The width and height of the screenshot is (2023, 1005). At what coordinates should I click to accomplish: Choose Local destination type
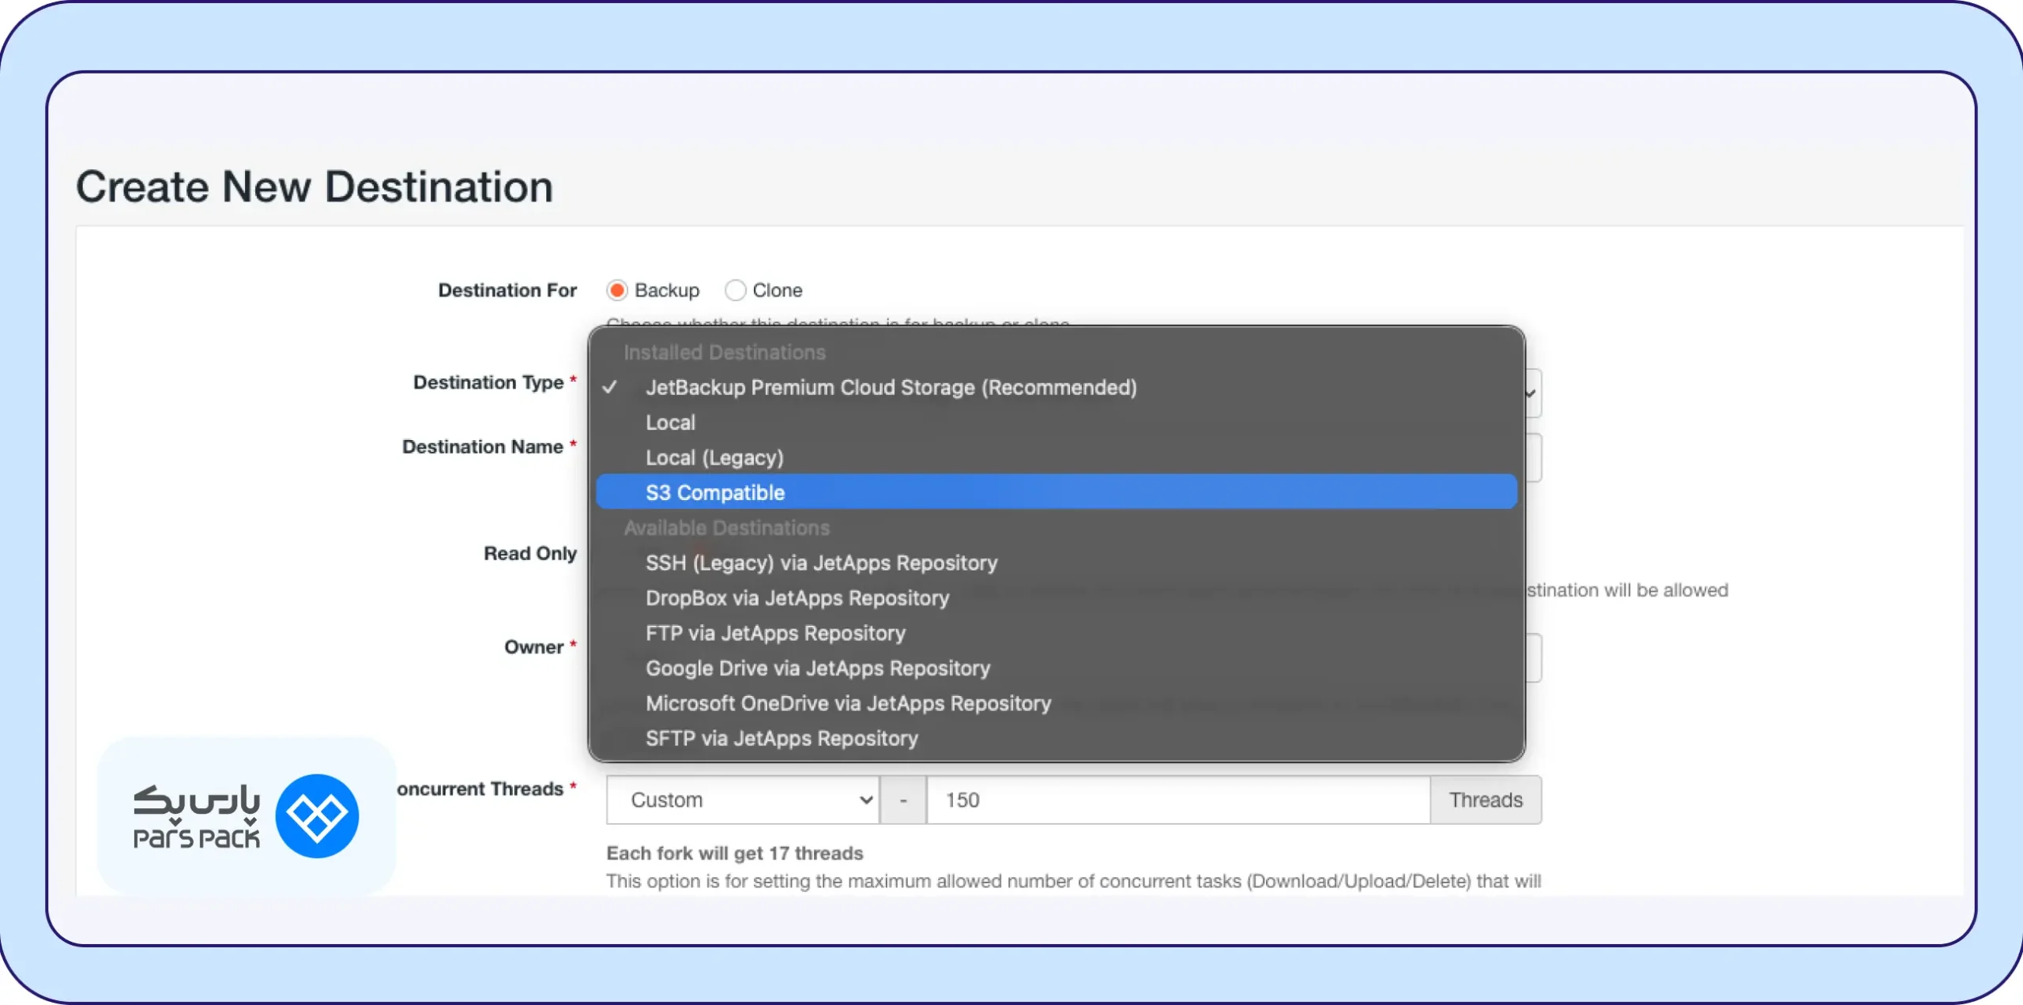(x=1056, y=423)
